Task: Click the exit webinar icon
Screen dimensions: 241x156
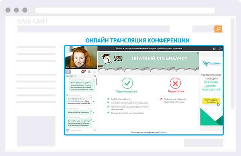Action: (x=220, y=49)
